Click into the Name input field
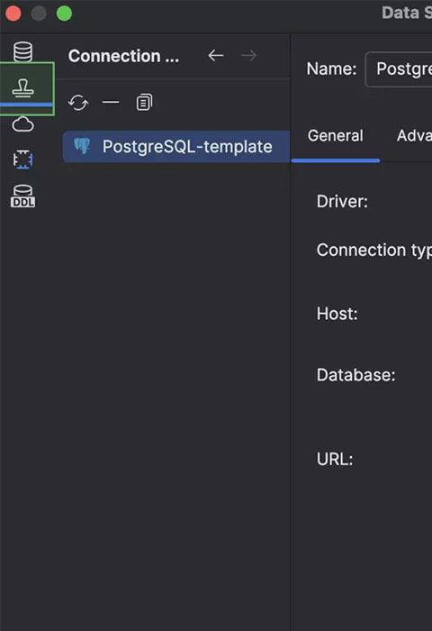This screenshot has width=432, height=631. tap(399, 69)
